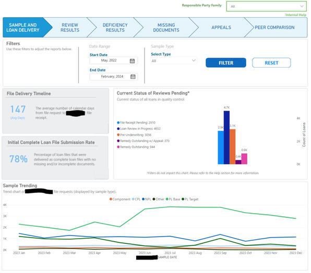This screenshot has width=311, height=273.
Task: Apply filters with the FILTER button
Action: click(226, 63)
